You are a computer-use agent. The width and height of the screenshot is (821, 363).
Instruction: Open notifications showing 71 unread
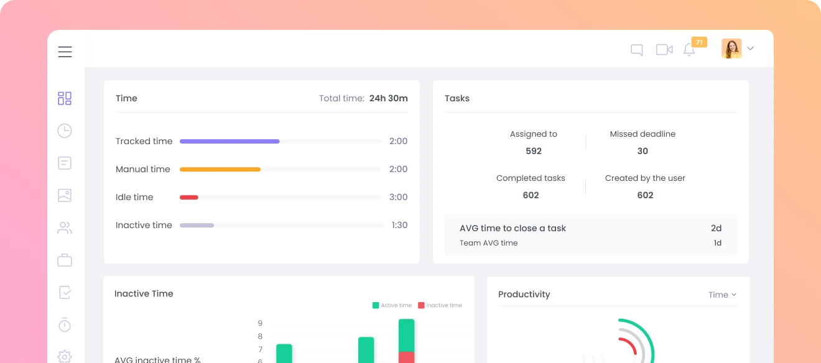click(689, 50)
